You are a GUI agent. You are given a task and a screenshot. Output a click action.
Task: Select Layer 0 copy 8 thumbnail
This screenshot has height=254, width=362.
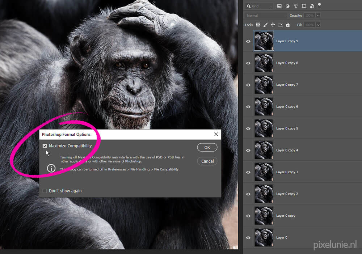tap(264, 63)
